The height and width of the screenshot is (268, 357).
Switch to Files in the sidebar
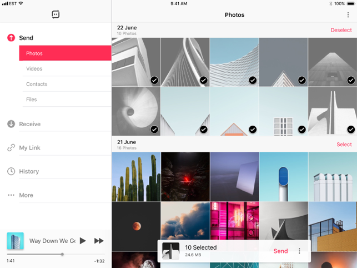(67, 100)
